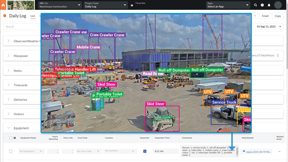288x162 pixels.
Task: Tick the select-all checkbox in Equipment header
Action: point(11,138)
